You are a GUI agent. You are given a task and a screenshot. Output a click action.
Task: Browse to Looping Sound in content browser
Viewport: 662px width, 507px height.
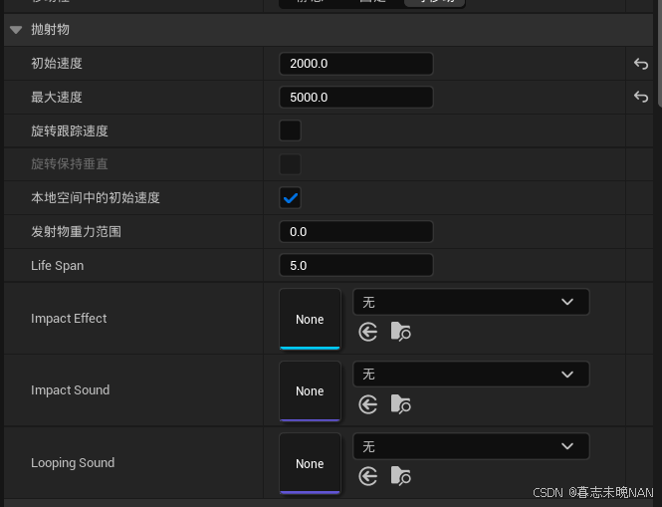coord(400,476)
